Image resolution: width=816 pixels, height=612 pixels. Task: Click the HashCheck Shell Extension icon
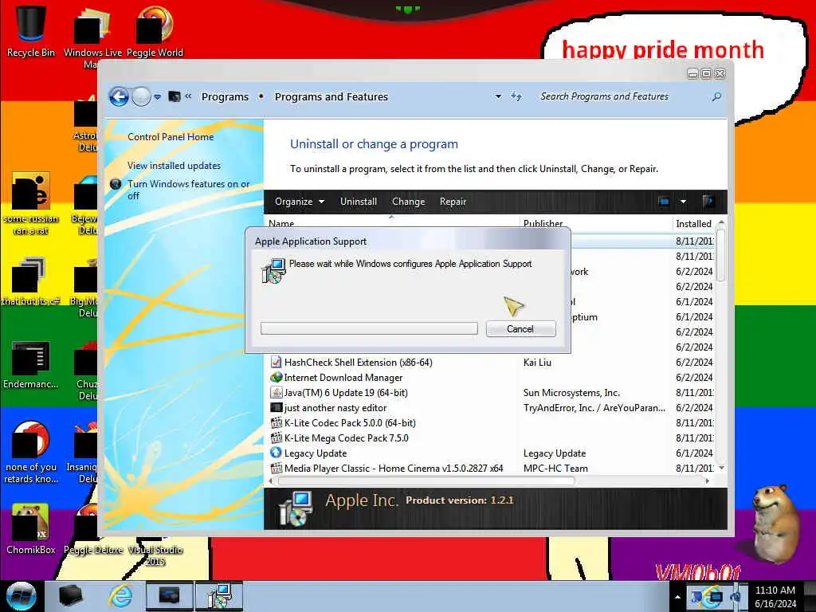tap(276, 363)
